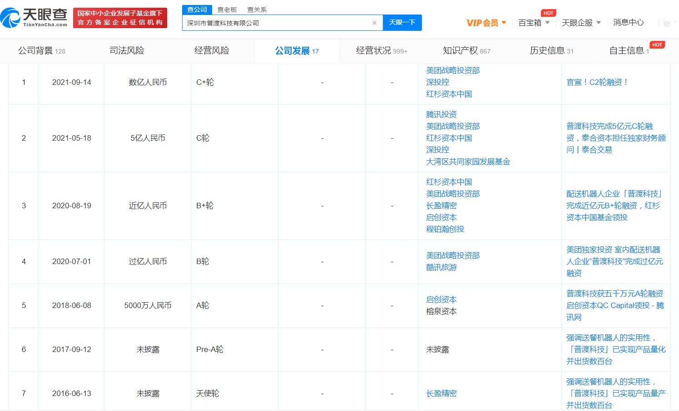679x411 pixels.
Task: Switch to 公司背景 tab
Action: 42,51
